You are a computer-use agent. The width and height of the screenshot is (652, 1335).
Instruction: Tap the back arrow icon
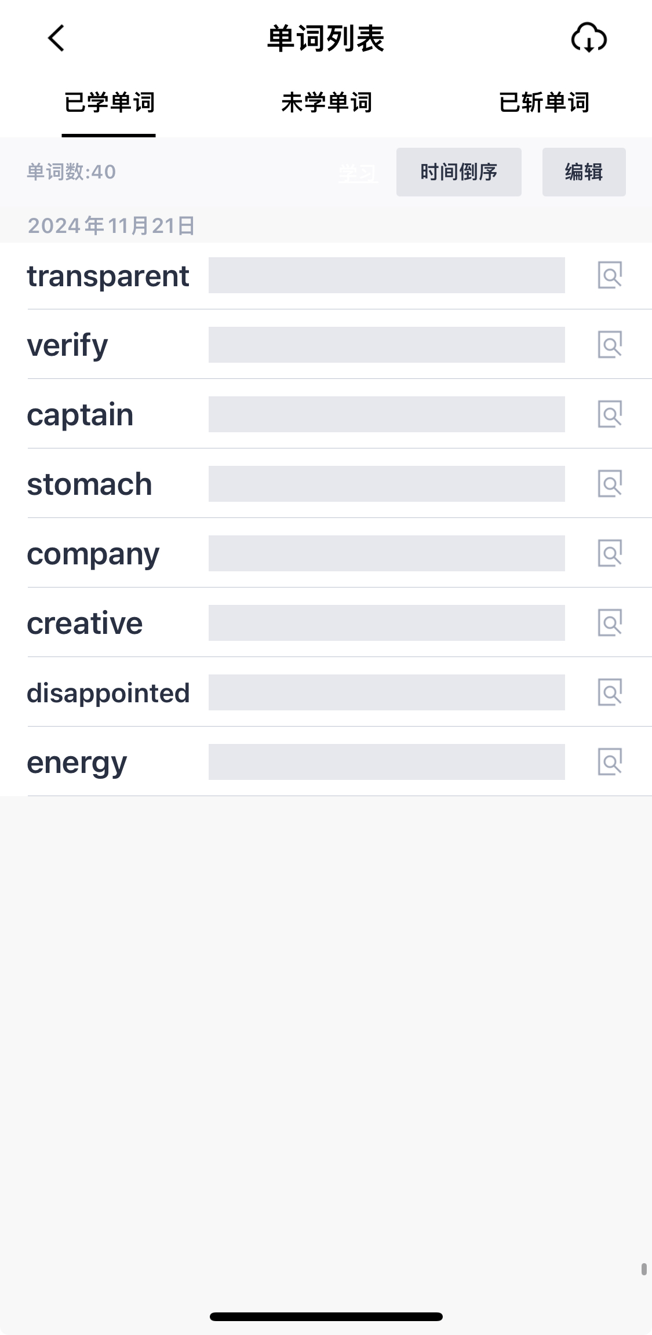click(56, 38)
